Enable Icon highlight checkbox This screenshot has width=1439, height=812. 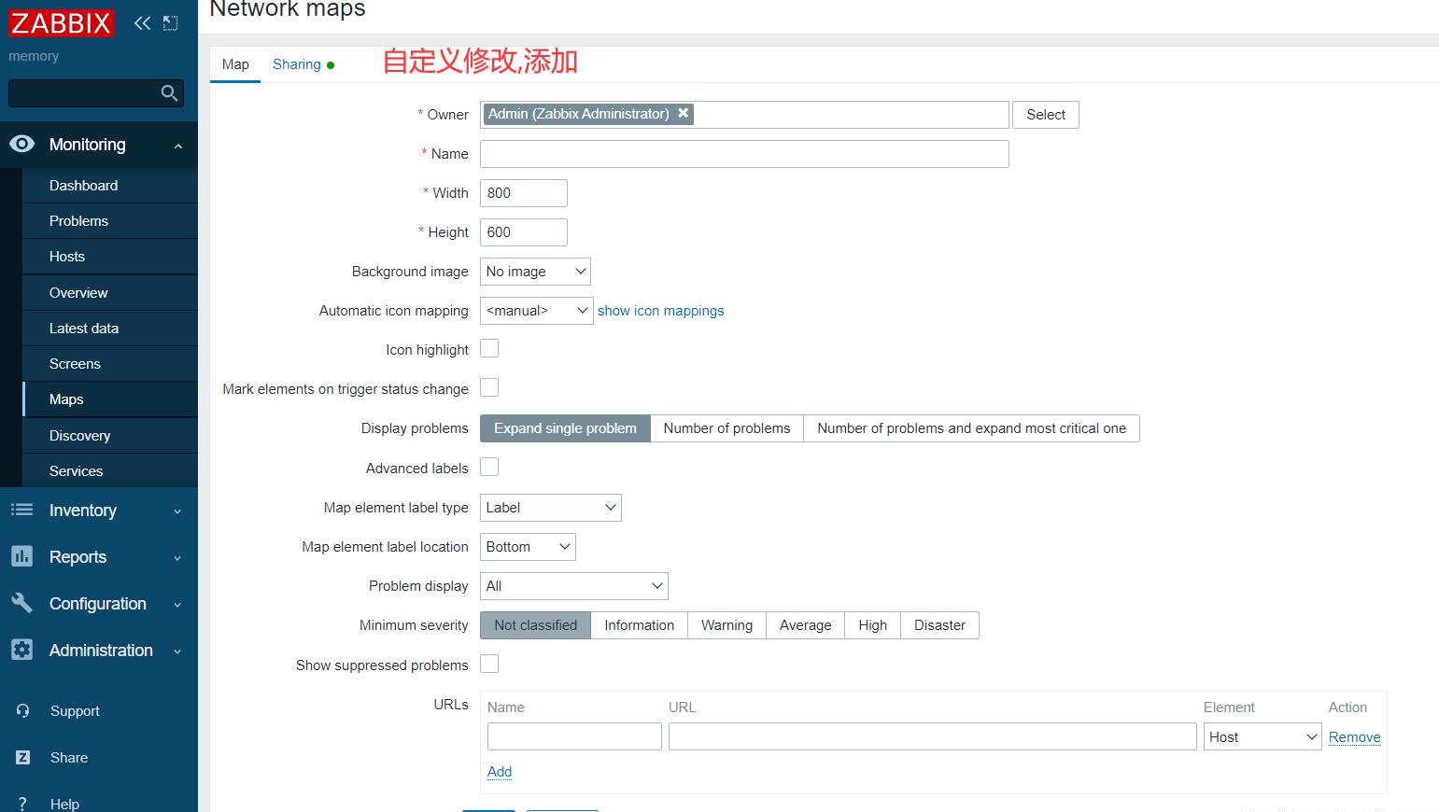tap(489, 348)
